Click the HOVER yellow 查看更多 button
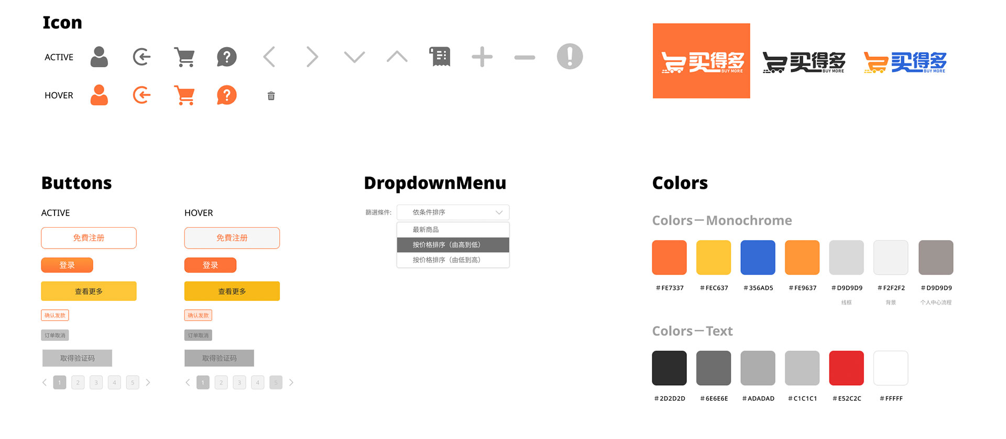The height and width of the screenshot is (439, 1006). coord(232,291)
